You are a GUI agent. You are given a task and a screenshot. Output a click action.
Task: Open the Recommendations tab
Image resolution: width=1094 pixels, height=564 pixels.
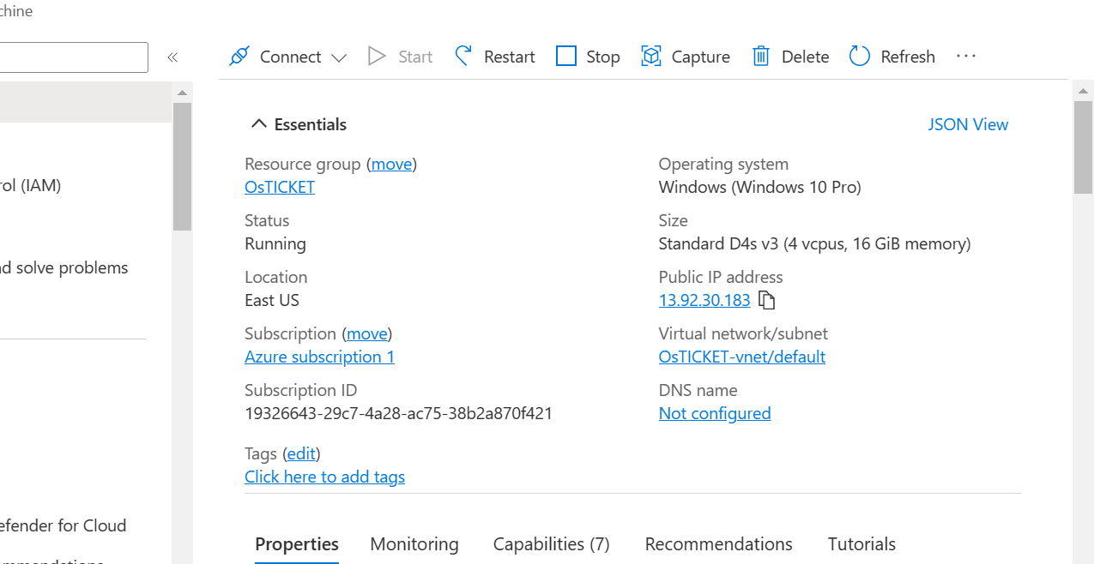pos(719,544)
